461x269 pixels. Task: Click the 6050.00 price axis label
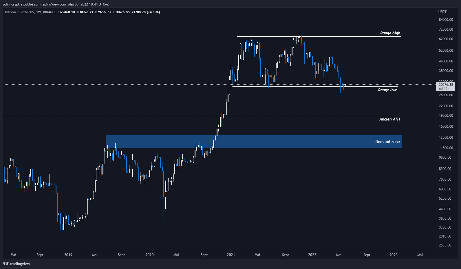click(x=445, y=189)
